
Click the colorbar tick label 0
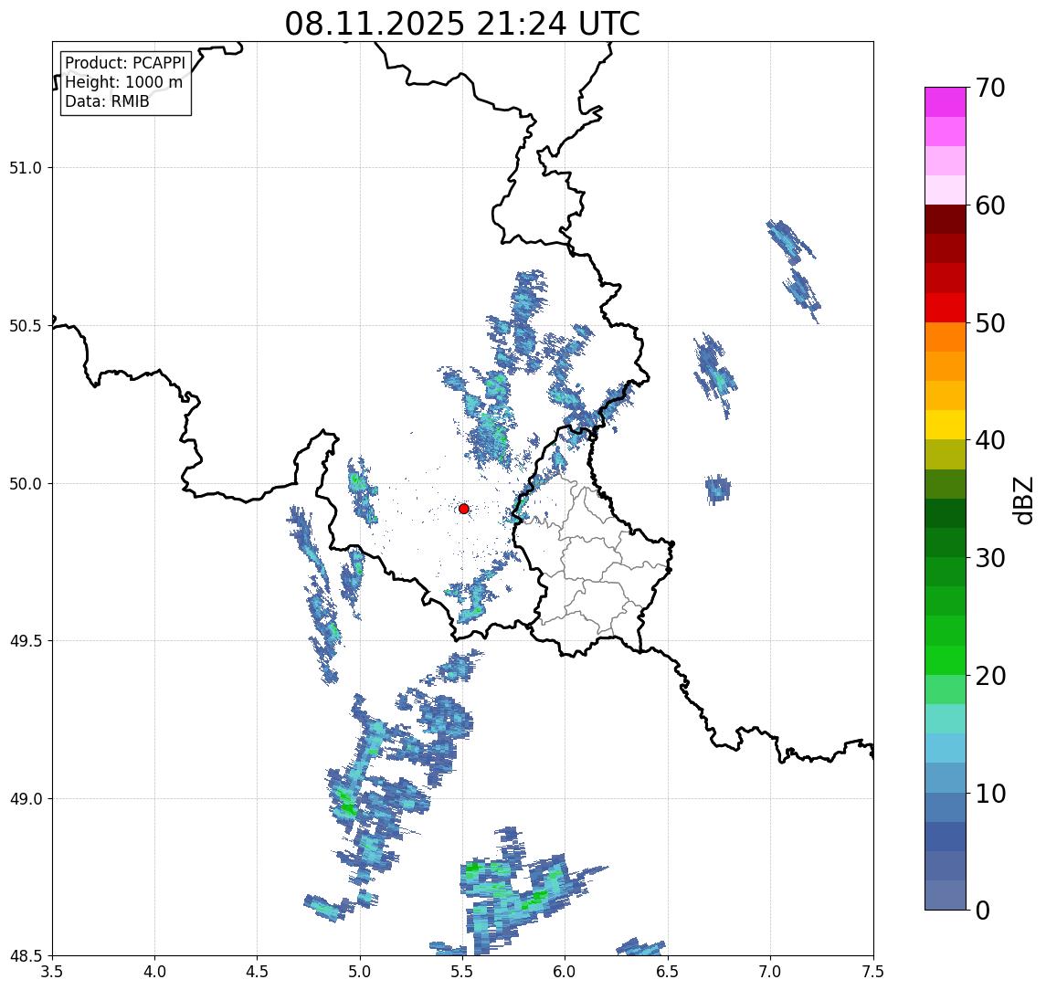tap(983, 910)
